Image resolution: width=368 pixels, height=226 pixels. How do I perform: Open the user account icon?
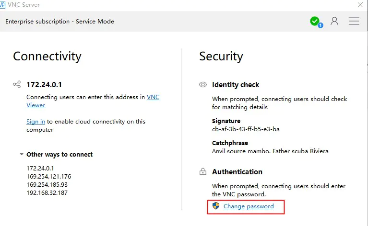[x=334, y=21]
